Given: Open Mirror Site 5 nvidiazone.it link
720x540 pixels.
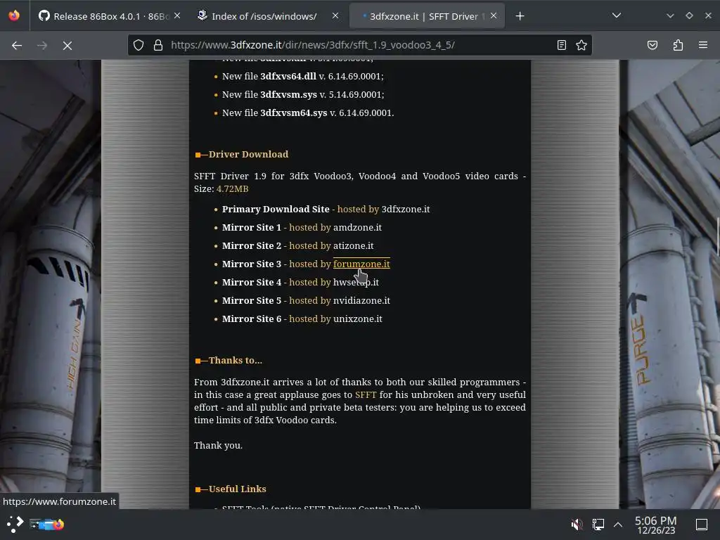Looking at the screenshot, I should coord(361,301).
